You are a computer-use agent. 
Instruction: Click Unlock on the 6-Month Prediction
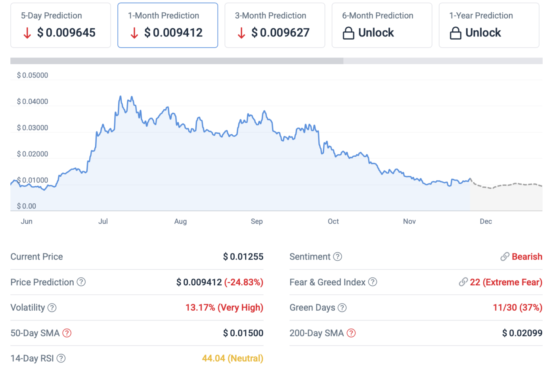click(x=376, y=33)
